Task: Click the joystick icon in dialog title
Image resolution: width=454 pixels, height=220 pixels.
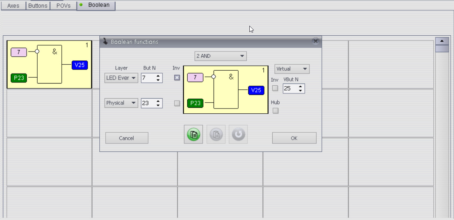Action: point(105,42)
